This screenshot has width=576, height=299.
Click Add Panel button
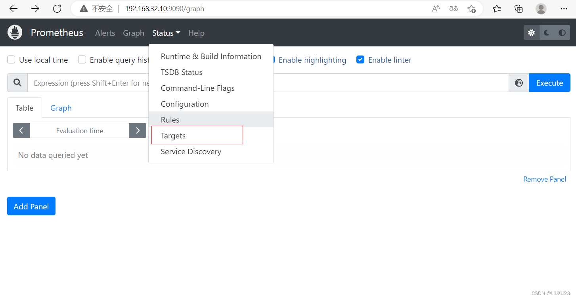[31, 206]
